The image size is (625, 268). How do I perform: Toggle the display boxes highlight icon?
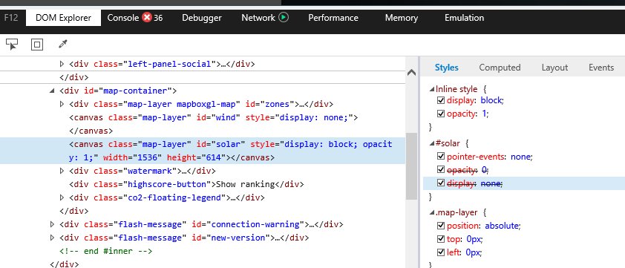click(x=37, y=45)
